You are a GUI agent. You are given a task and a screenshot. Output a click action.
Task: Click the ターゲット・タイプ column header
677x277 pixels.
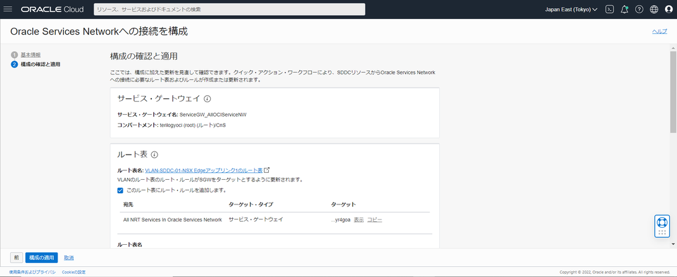251,204
